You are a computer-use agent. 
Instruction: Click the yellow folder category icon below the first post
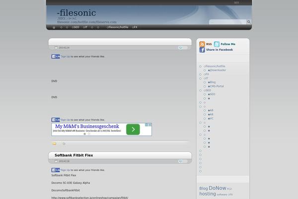point(54,144)
